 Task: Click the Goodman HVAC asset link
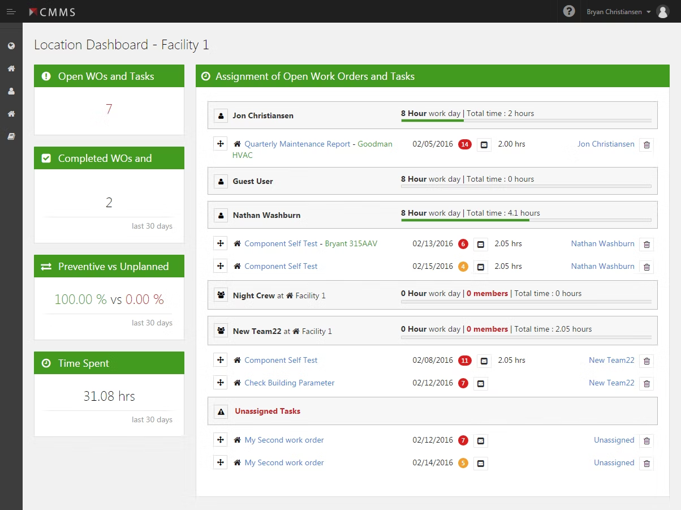[x=375, y=144]
